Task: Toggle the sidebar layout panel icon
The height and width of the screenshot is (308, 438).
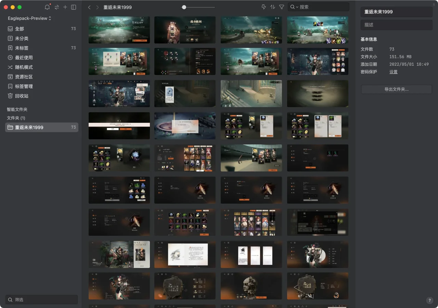Action: tap(74, 7)
